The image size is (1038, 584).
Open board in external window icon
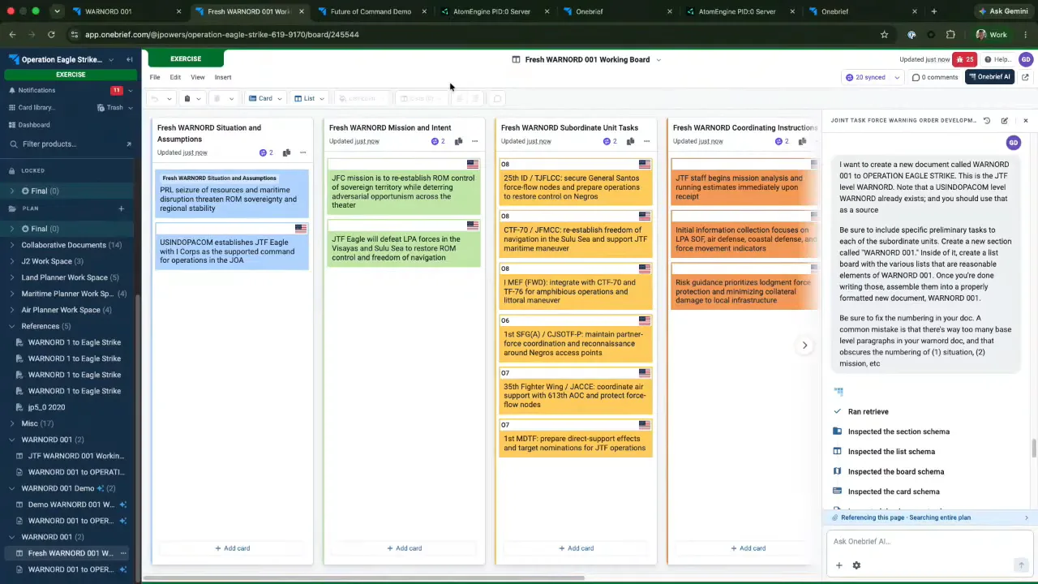[1025, 77]
